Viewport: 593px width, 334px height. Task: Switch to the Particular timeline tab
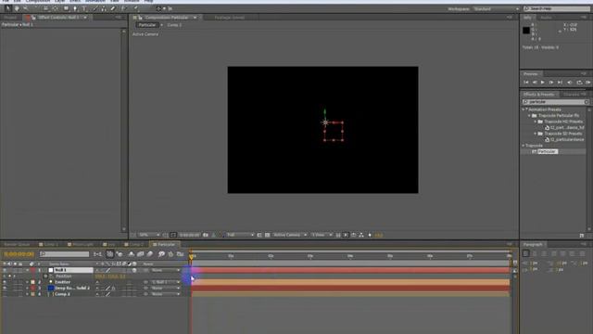[x=164, y=245]
